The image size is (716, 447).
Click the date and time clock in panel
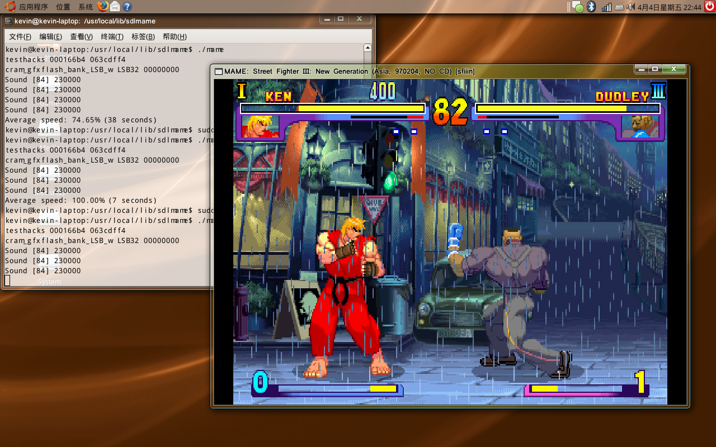[x=670, y=7]
